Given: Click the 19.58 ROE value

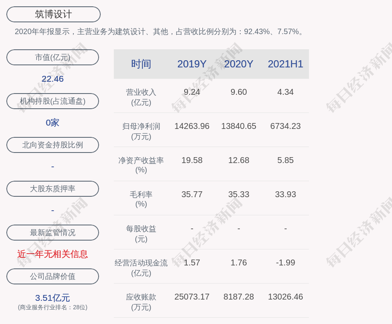Looking at the screenshot, I should tap(192, 160).
